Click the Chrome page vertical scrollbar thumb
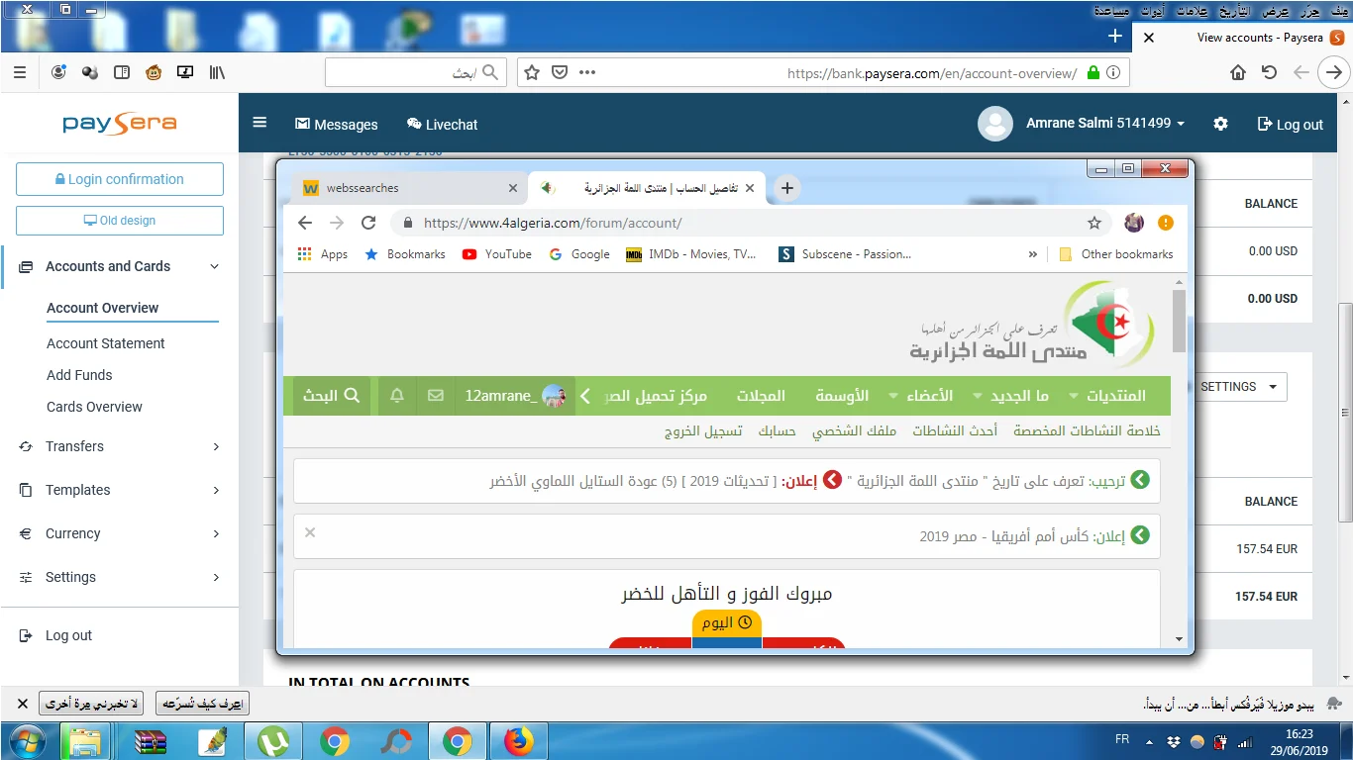Screen dimensions: 1353x760 coord(1179,322)
